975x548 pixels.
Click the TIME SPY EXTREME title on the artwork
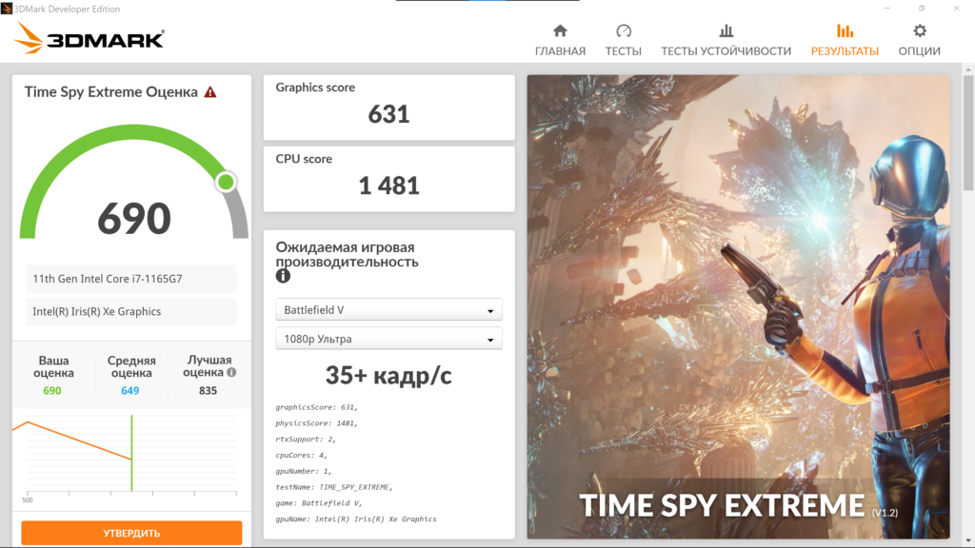(722, 506)
